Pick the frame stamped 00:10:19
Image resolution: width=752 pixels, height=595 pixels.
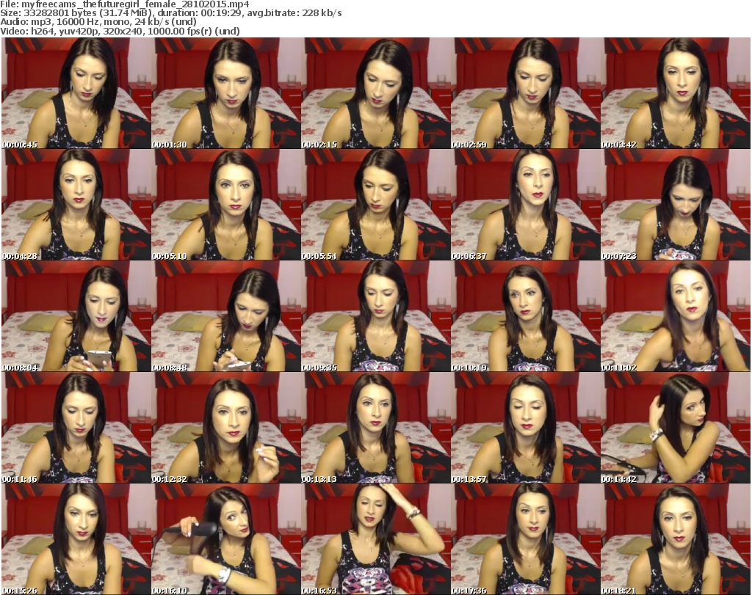pyautogui.click(x=525, y=316)
